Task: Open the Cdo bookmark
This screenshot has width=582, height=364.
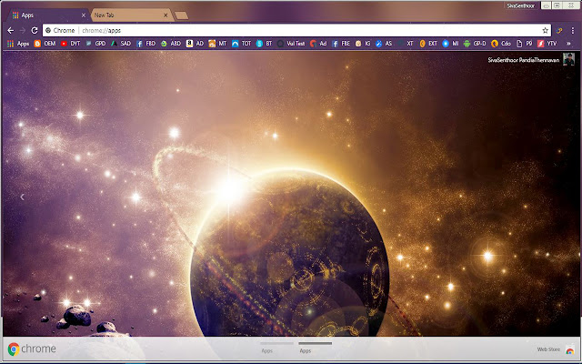Action: pyautogui.click(x=501, y=44)
